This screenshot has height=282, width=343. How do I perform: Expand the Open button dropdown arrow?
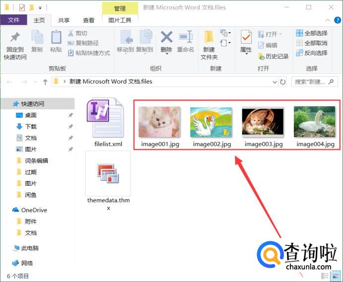(x=280, y=34)
